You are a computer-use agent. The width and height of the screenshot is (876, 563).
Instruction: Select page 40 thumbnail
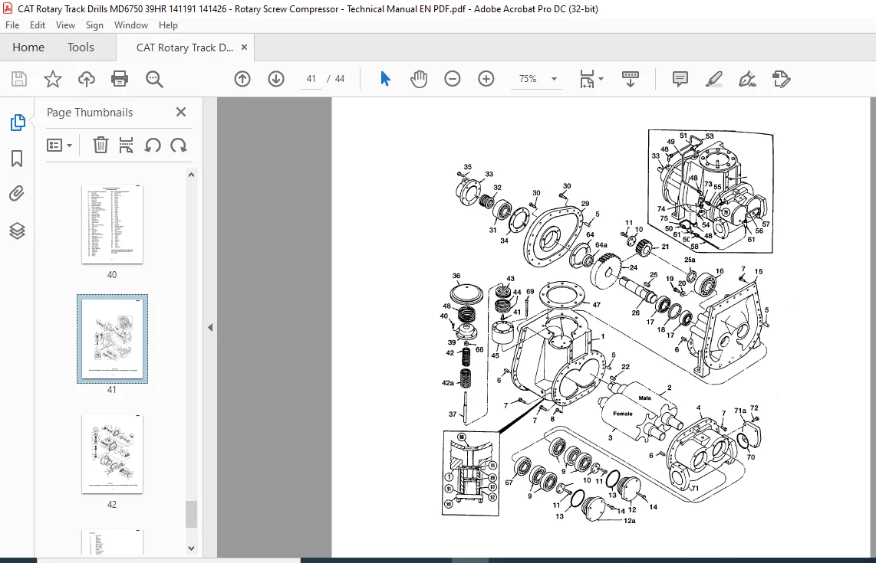(112, 224)
